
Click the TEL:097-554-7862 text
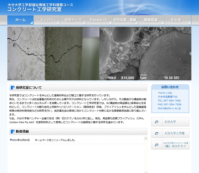click(169, 101)
